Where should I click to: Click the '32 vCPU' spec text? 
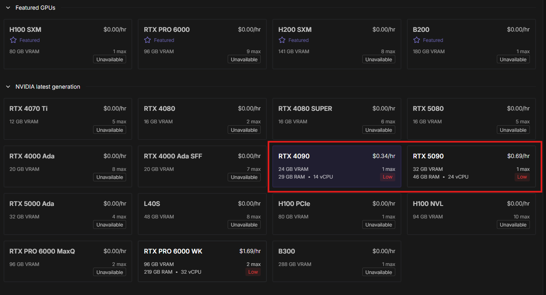(x=191, y=272)
